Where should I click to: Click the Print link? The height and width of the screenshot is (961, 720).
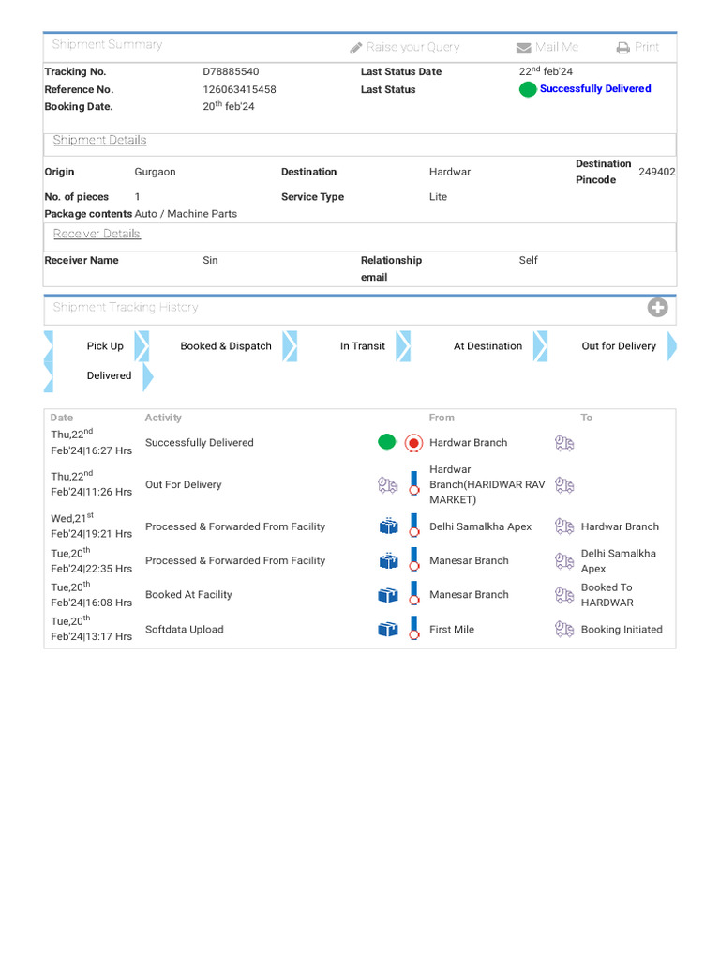pos(647,47)
